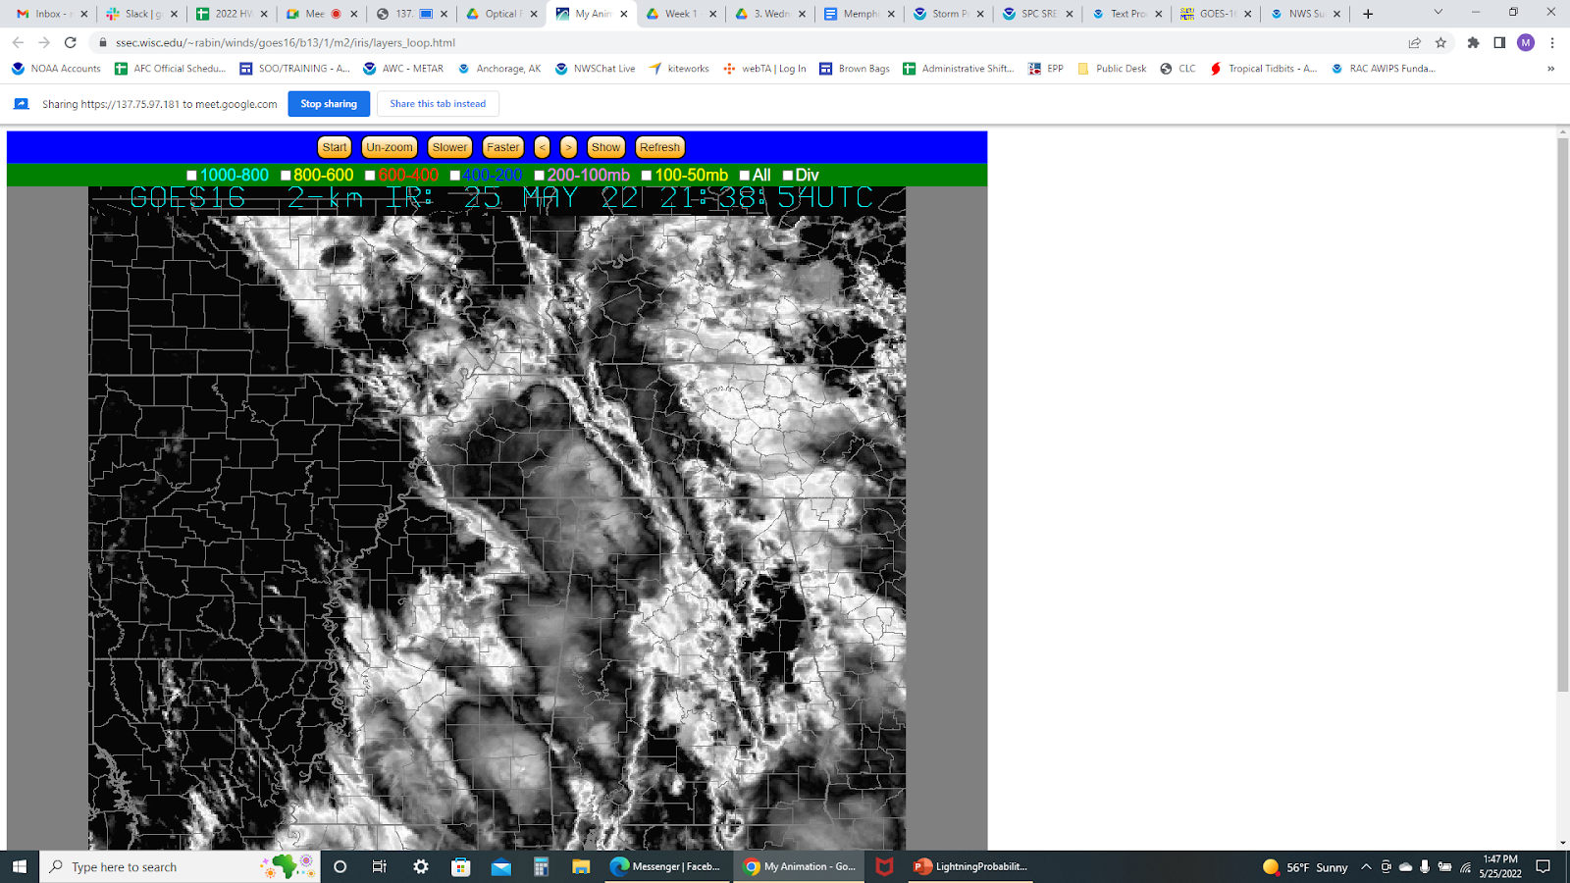The image size is (1570, 883).
Task: Open NOAA Accounts bookmark
Action: click(56, 69)
